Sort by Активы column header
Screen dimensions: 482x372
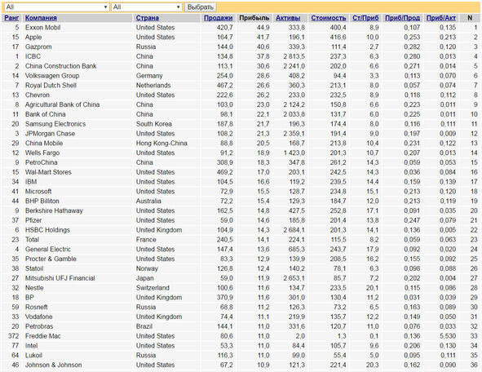coord(288,18)
